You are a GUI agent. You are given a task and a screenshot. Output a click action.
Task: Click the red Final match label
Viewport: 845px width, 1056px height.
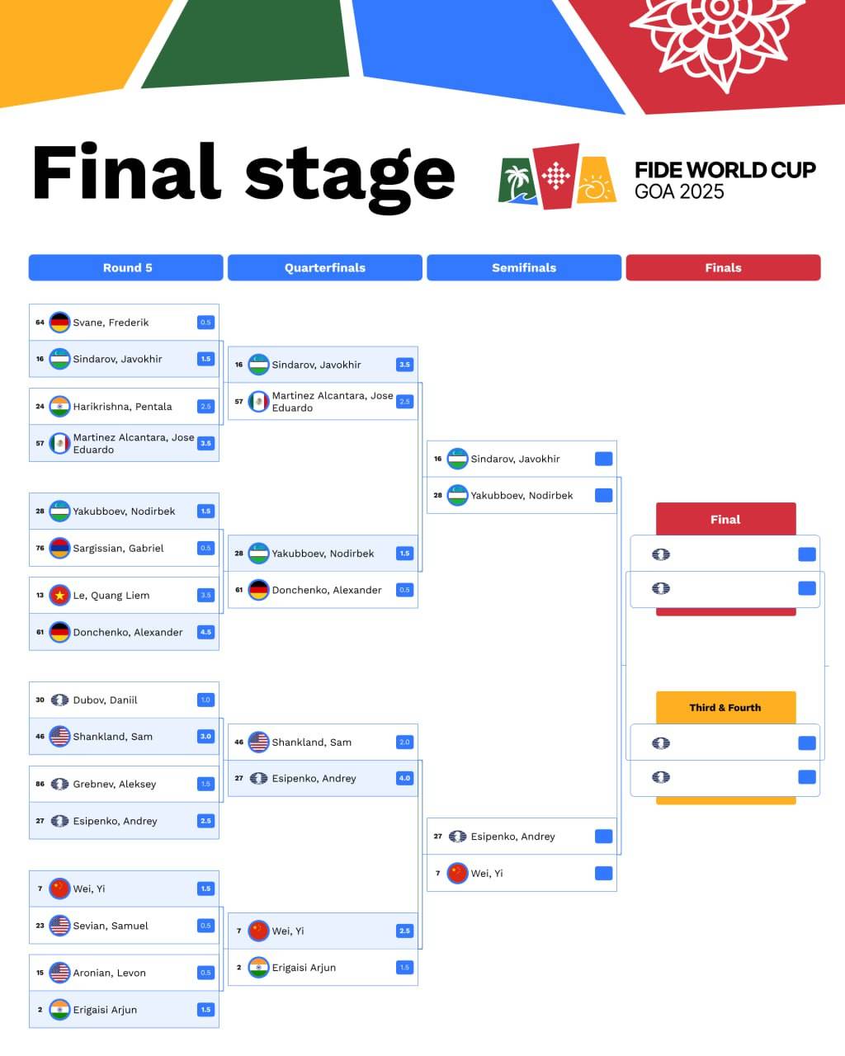(x=725, y=520)
